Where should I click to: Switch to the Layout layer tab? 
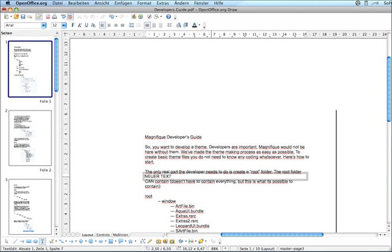coord(88,235)
